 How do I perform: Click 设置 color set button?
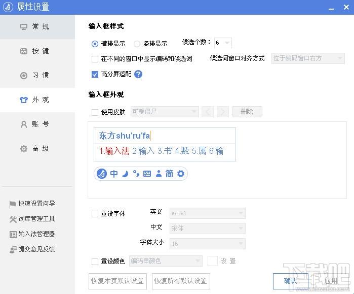(x=228, y=261)
